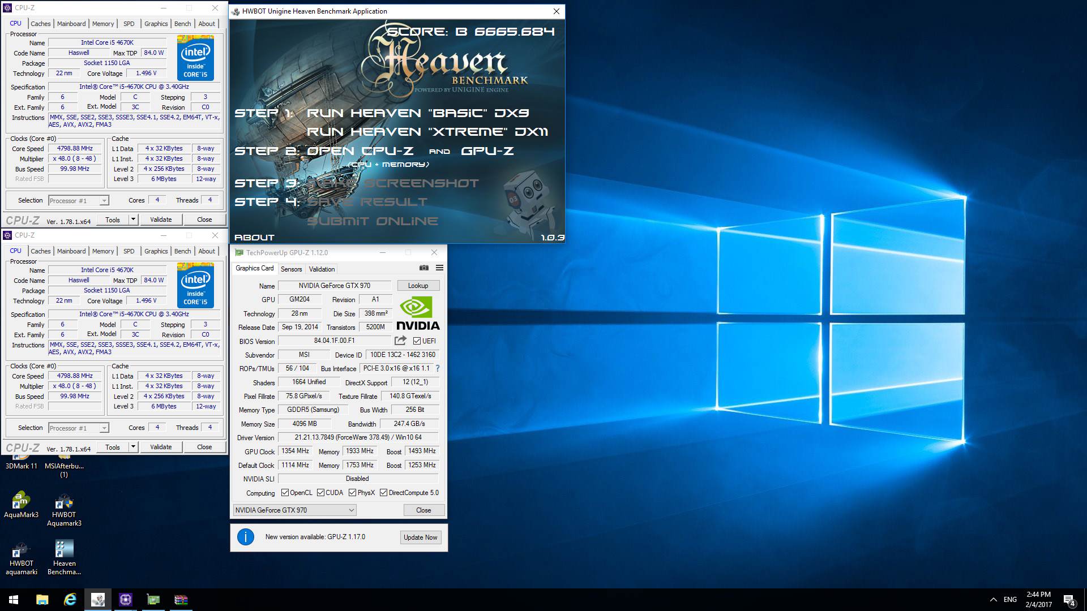Switch to Caches tab in top CPU-Z
The width and height of the screenshot is (1087, 611).
point(40,24)
